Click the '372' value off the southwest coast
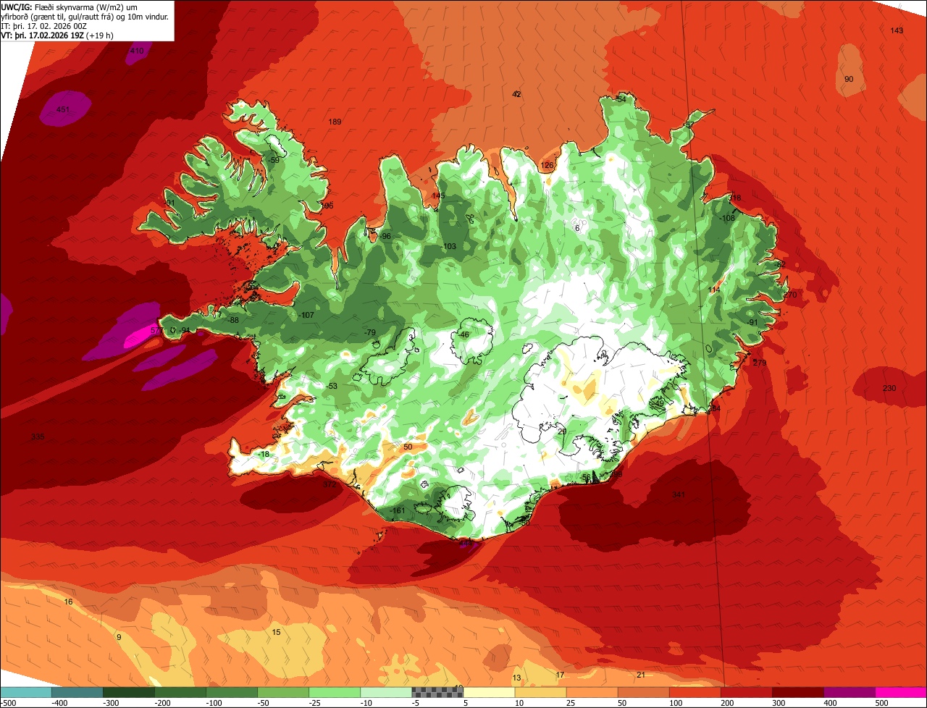The width and height of the screenshot is (927, 708). pos(330,485)
